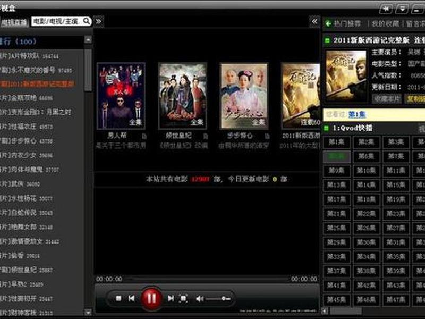Play episode 第2集

[366, 142]
